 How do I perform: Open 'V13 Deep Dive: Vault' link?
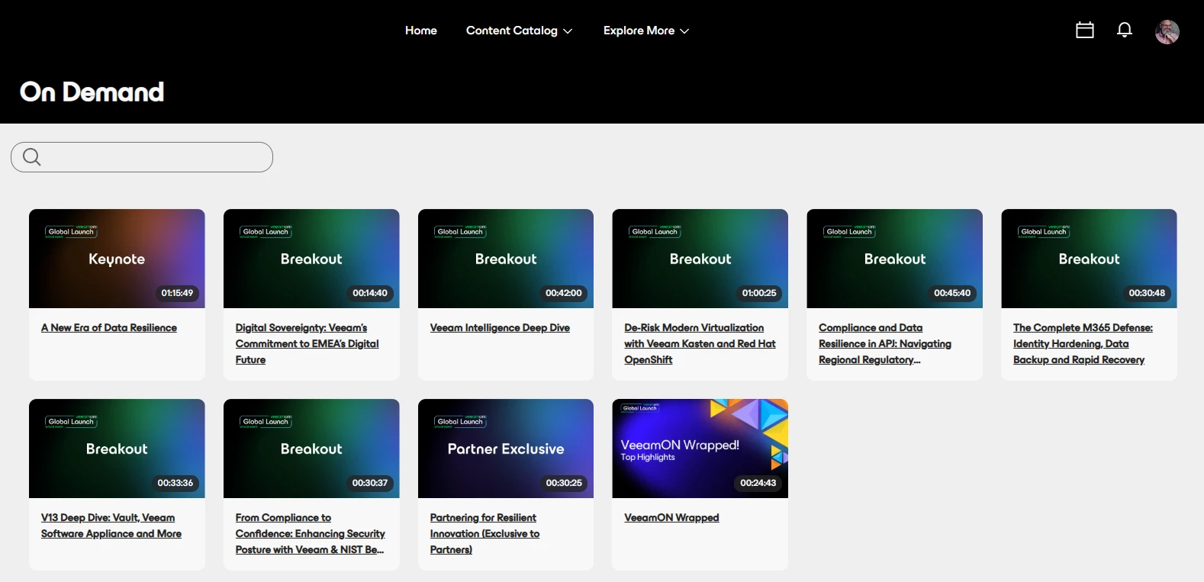(x=111, y=526)
